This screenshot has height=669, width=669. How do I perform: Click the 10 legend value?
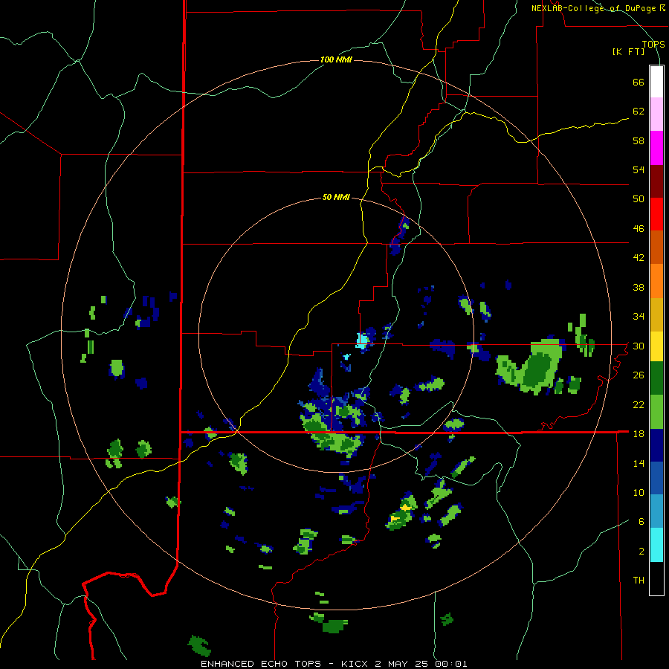[x=639, y=492]
